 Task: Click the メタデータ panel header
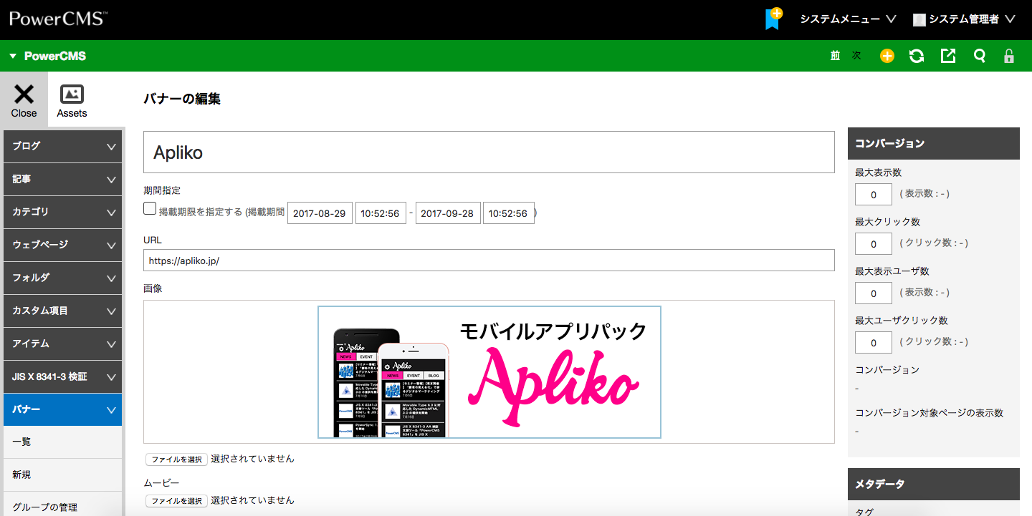[933, 484]
